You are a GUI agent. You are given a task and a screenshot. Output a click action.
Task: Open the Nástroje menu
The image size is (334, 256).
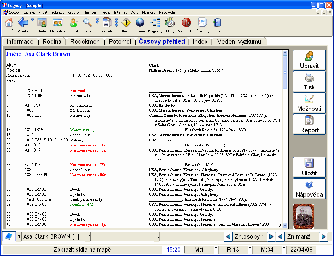pos(90,12)
